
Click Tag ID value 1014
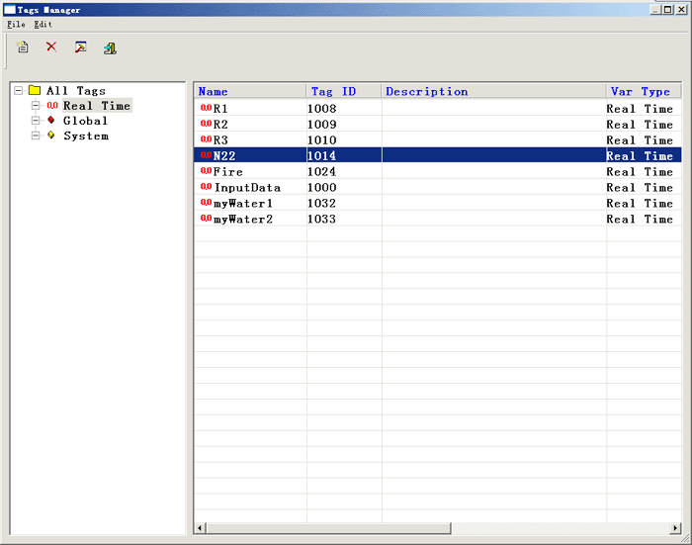coord(321,155)
